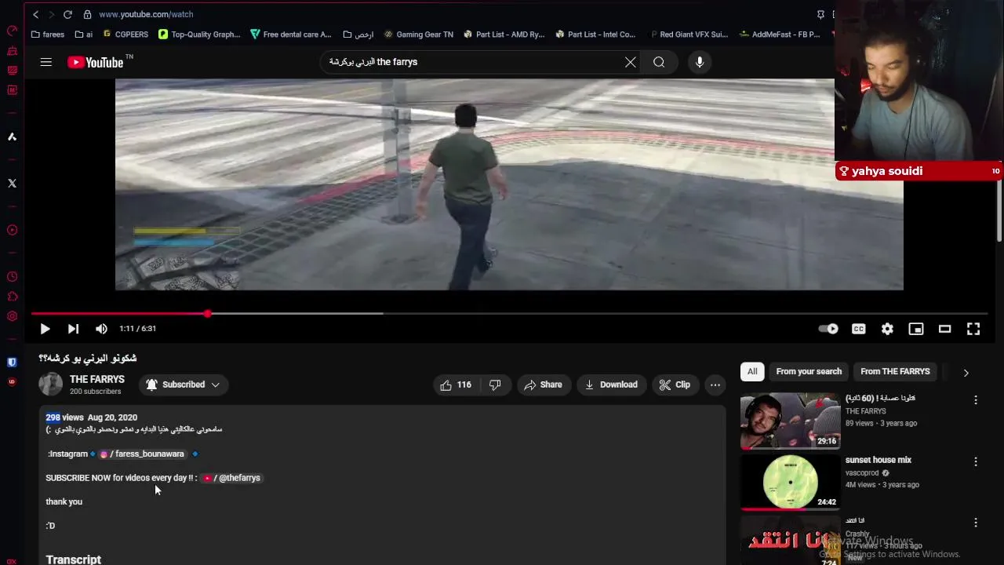Click the www.youtube.com/watch address bar
Image resolution: width=1004 pixels, height=565 pixels.
tap(146, 14)
